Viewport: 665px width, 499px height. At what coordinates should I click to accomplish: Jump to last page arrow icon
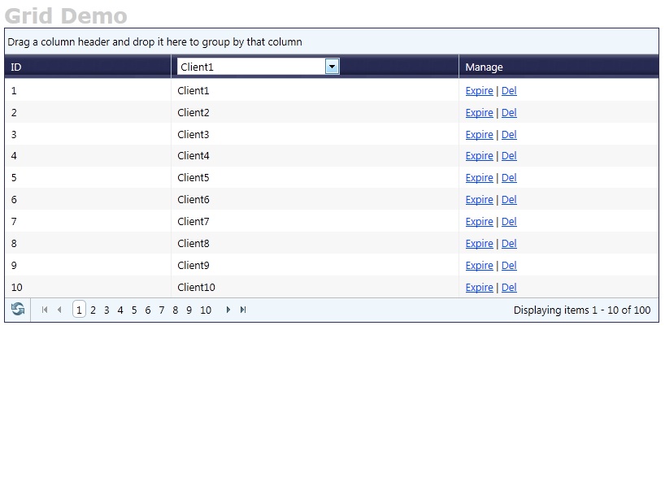pyautogui.click(x=243, y=310)
